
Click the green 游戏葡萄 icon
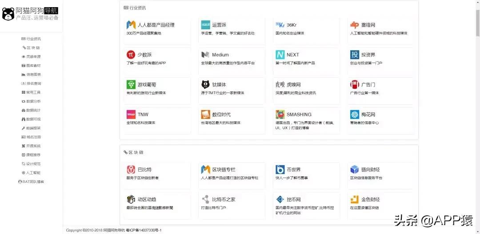(131, 85)
